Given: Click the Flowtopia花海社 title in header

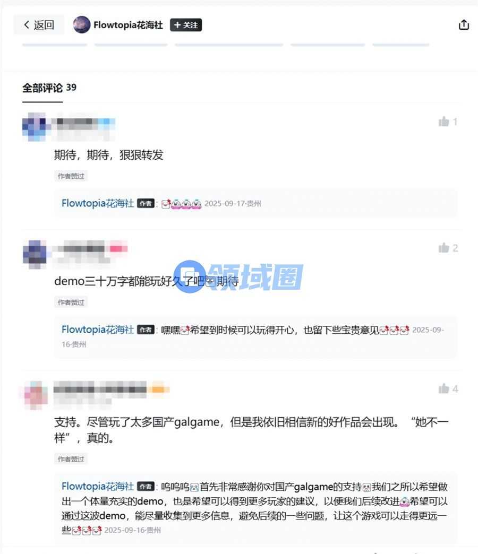Looking at the screenshot, I should click(128, 25).
